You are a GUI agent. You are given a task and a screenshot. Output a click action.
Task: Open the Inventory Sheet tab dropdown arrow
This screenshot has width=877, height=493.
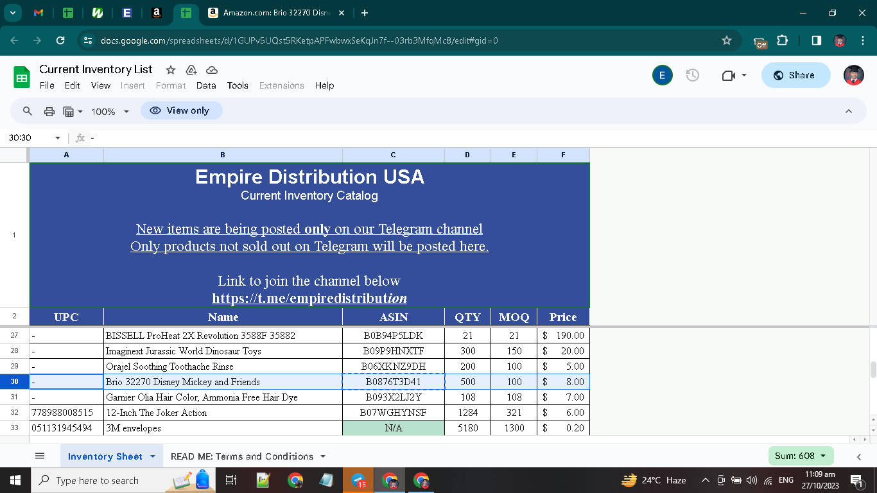[x=153, y=456]
